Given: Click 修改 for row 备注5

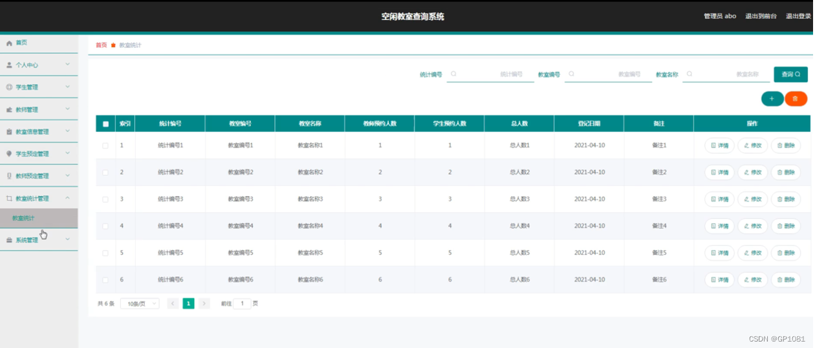Looking at the screenshot, I should (752, 253).
